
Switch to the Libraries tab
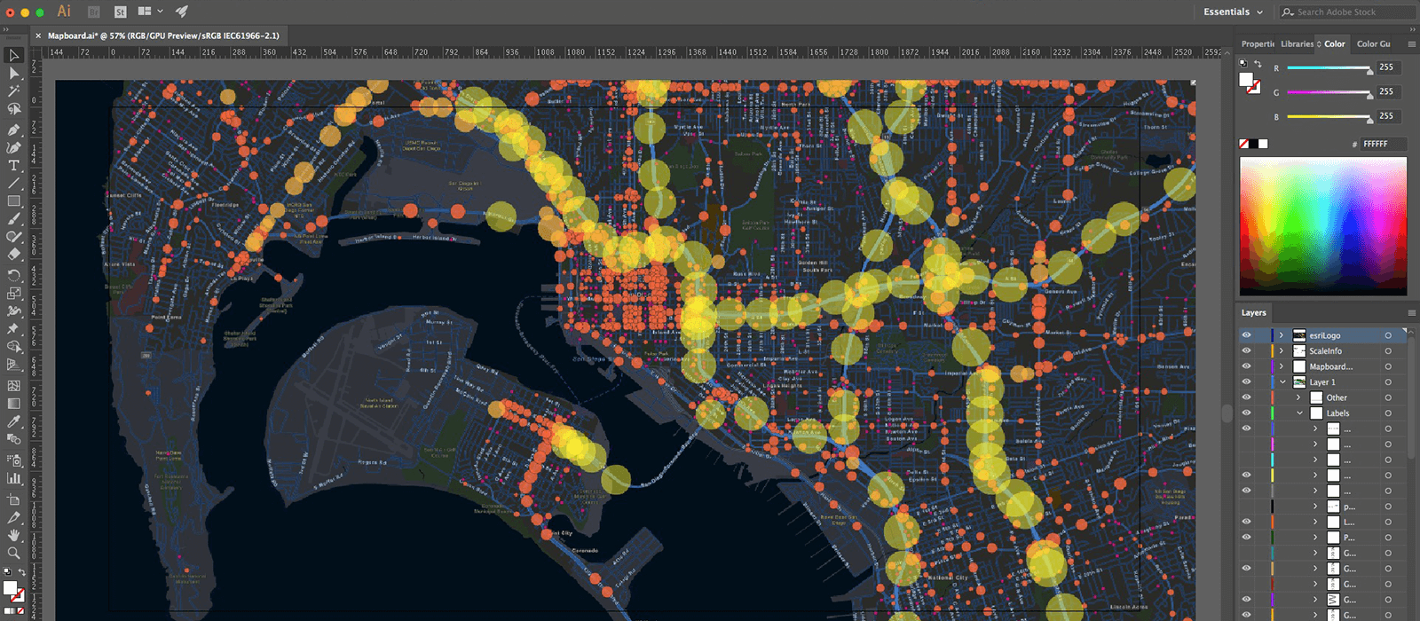click(1297, 43)
